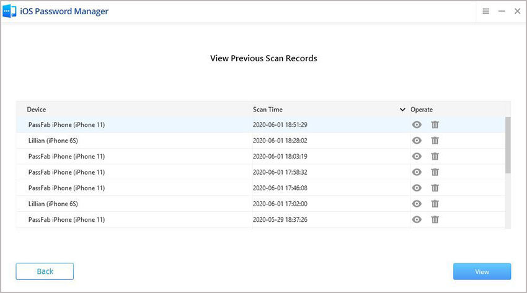Click scan time 2020-06-01 18:28:02
Screen dimensions: 527x293
280,141
